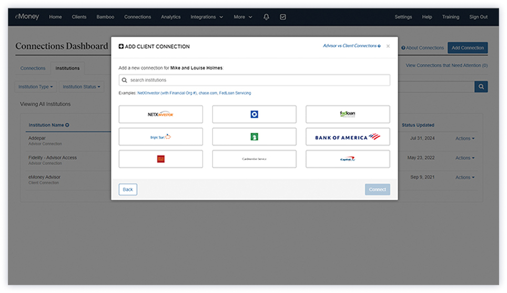Click the blue search magnifier button
Image resolution: width=507 pixels, height=293 pixels.
pos(481,87)
